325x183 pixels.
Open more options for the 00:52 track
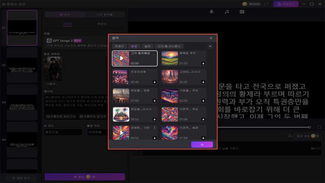pyautogui.click(x=155, y=128)
